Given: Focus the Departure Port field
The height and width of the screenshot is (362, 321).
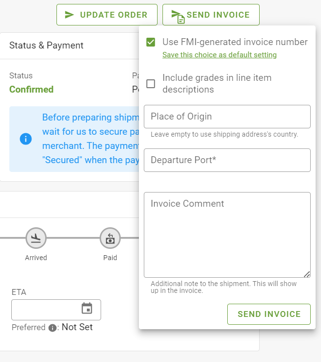Looking at the screenshot, I should [227, 160].
